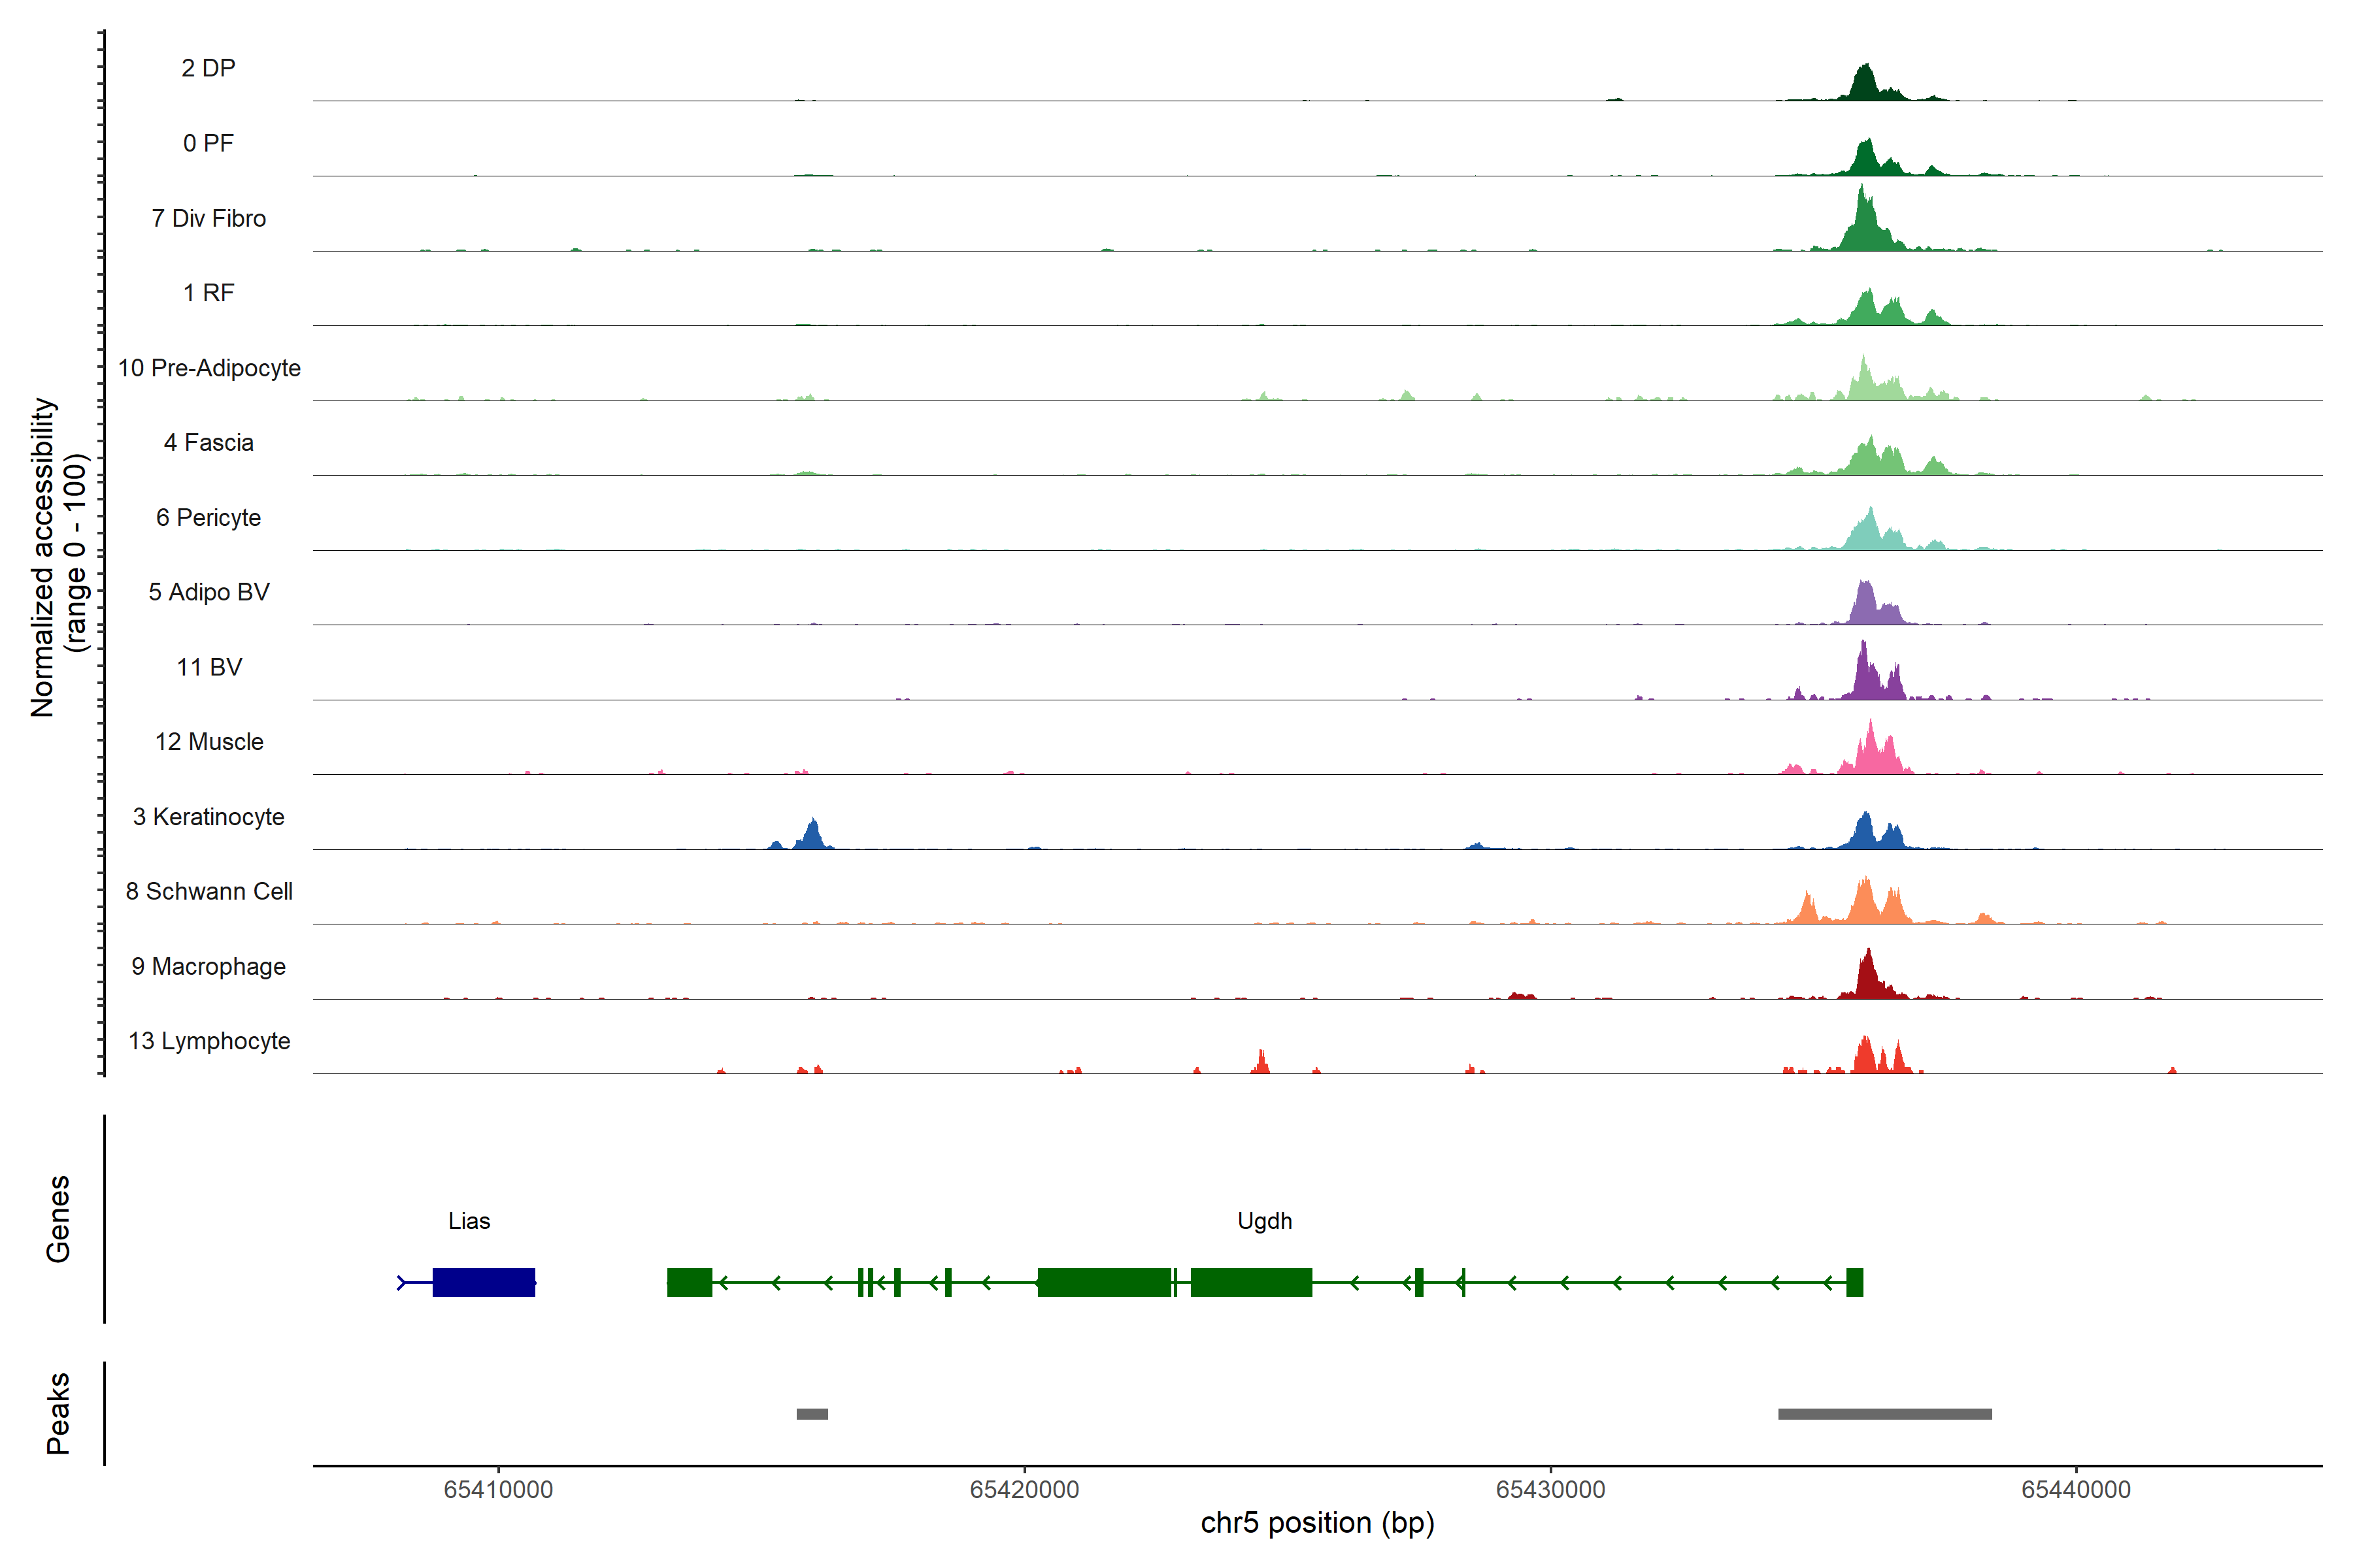2353x1568 pixels.
Task: Click the chr5 position axis title
Action: click(x=1316, y=1523)
